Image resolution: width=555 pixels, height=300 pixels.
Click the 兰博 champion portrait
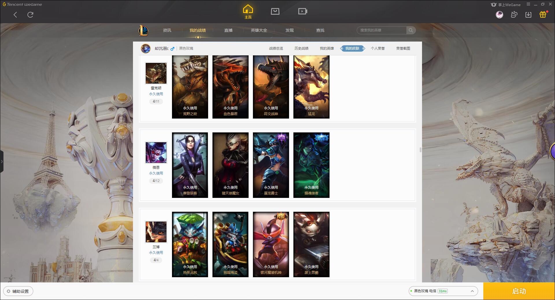pyautogui.click(x=156, y=232)
